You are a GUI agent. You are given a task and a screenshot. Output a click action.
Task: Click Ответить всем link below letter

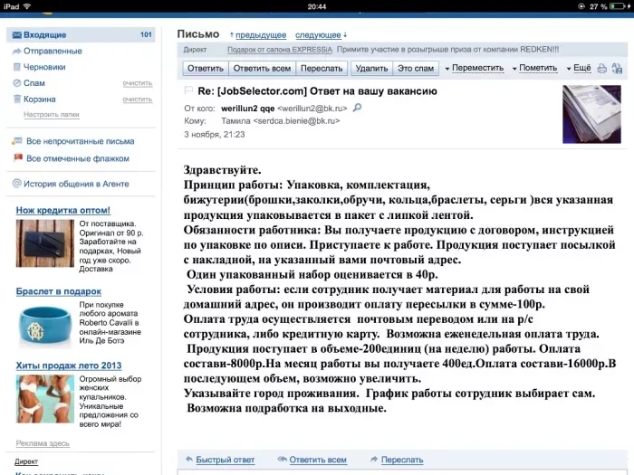(318, 460)
